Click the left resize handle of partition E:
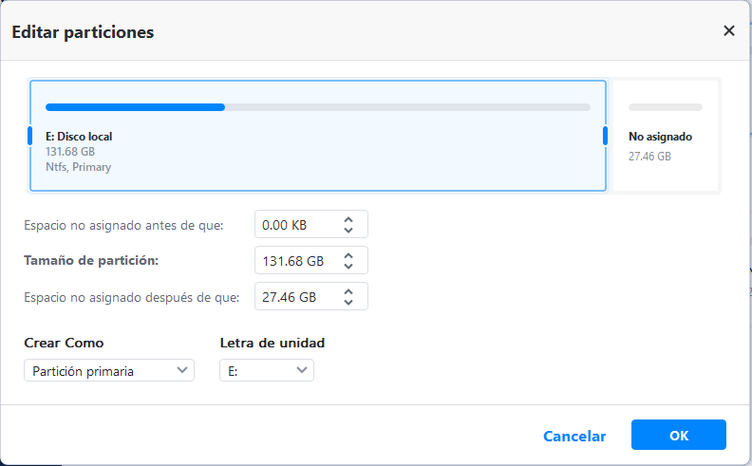The image size is (752, 466). pos(29,136)
